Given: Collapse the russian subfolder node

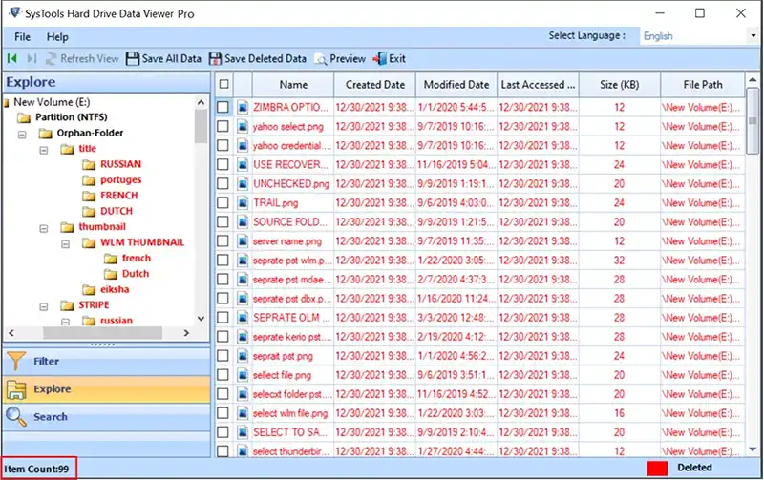Looking at the screenshot, I should 65,322.
